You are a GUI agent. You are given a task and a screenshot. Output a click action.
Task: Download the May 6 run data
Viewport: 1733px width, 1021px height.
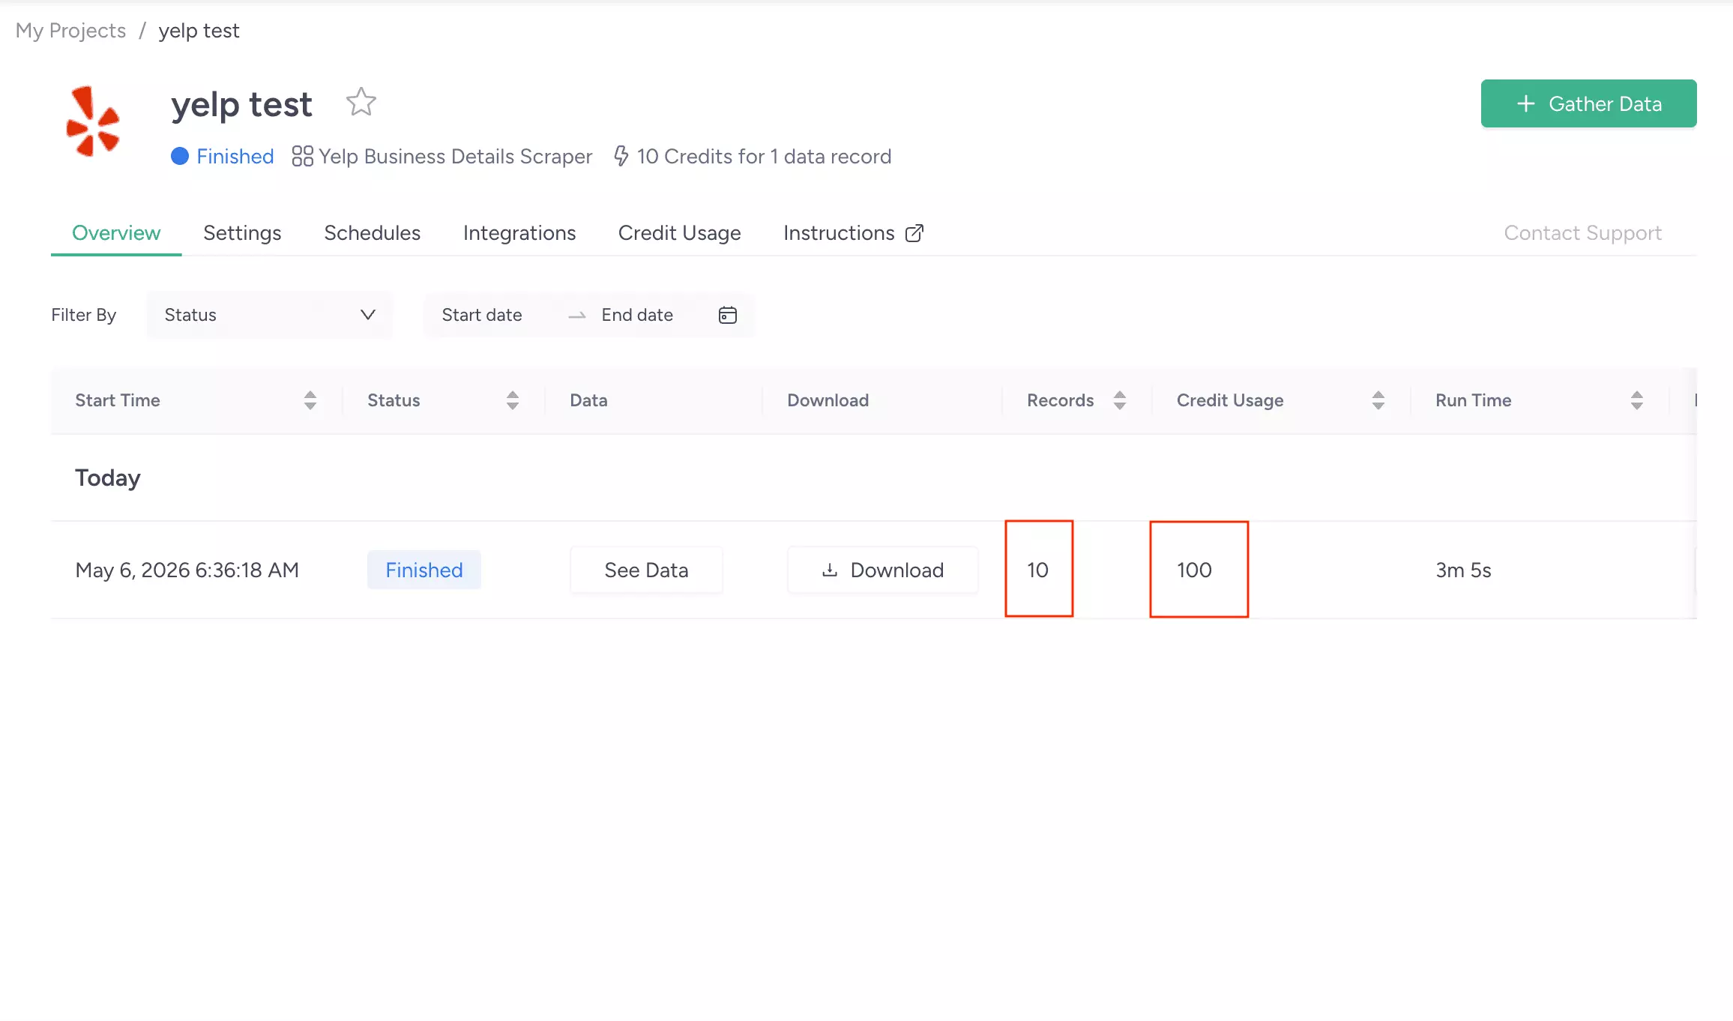[x=882, y=570]
